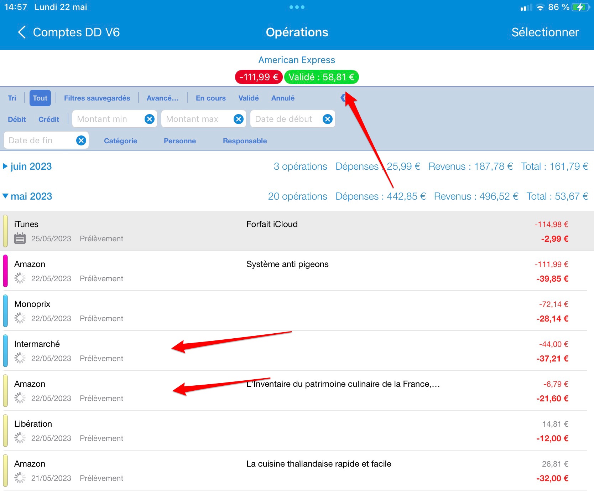The height and width of the screenshot is (493, 594).
Task: Check battery status icon
Action: click(x=580, y=7)
